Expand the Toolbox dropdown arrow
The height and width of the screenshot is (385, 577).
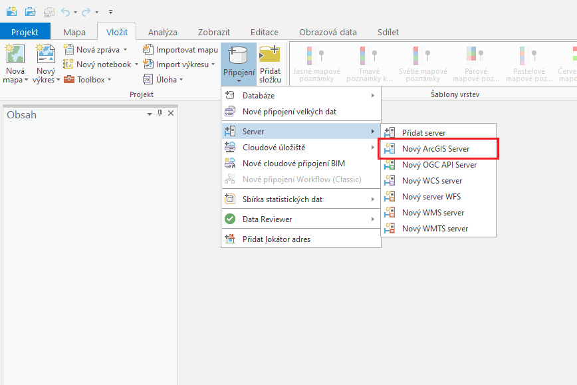[x=109, y=80]
